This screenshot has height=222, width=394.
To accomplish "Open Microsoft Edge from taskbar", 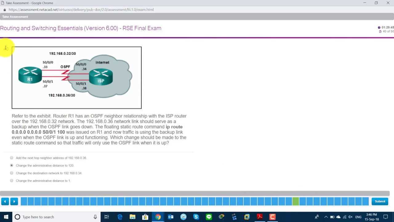I will click(x=120, y=217).
